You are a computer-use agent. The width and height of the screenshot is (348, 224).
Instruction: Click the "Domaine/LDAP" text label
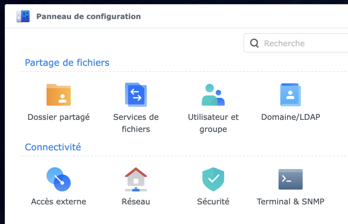[x=291, y=117]
